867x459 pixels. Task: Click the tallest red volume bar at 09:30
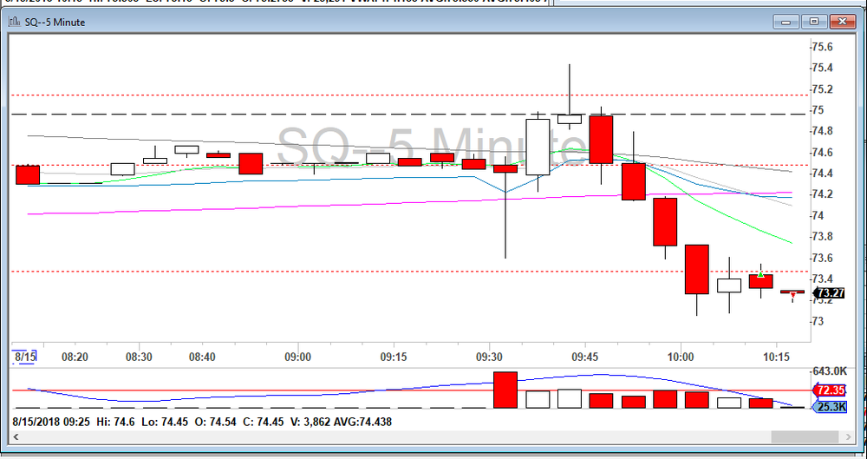[505, 390]
